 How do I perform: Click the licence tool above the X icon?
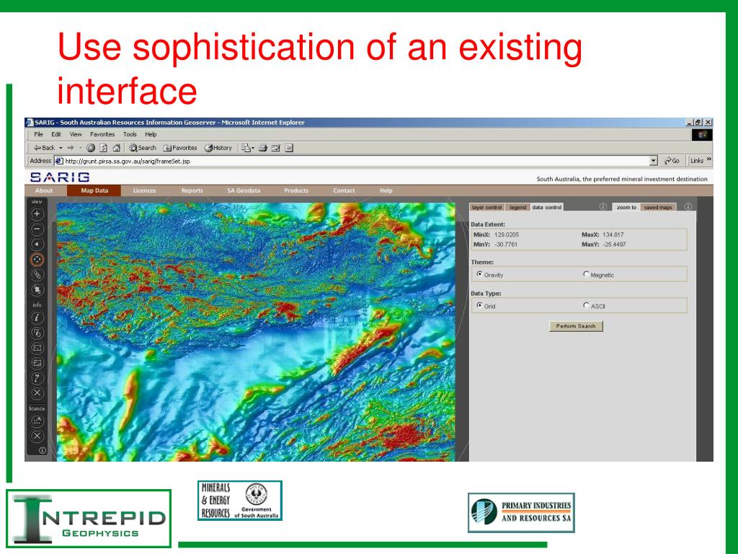(37, 421)
